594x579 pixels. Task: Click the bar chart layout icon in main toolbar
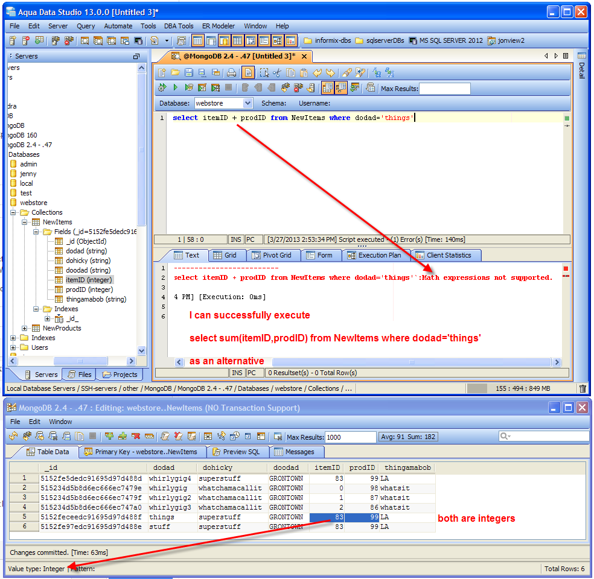(x=290, y=40)
